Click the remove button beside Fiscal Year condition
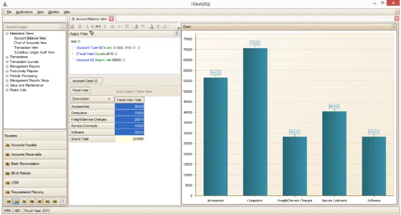Image resolution: width=401 pixels, height=215 pixels. (x=116, y=54)
